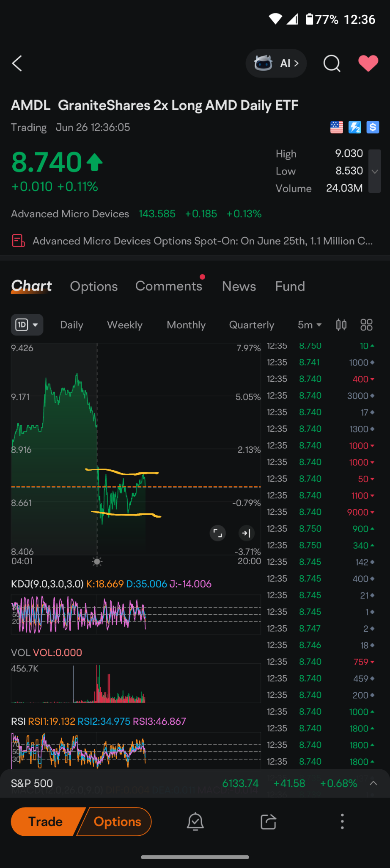This screenshot has width=390, height=868.
Task: Expand the High/Low/Volume quote details
Action: [x=375, y=171]
